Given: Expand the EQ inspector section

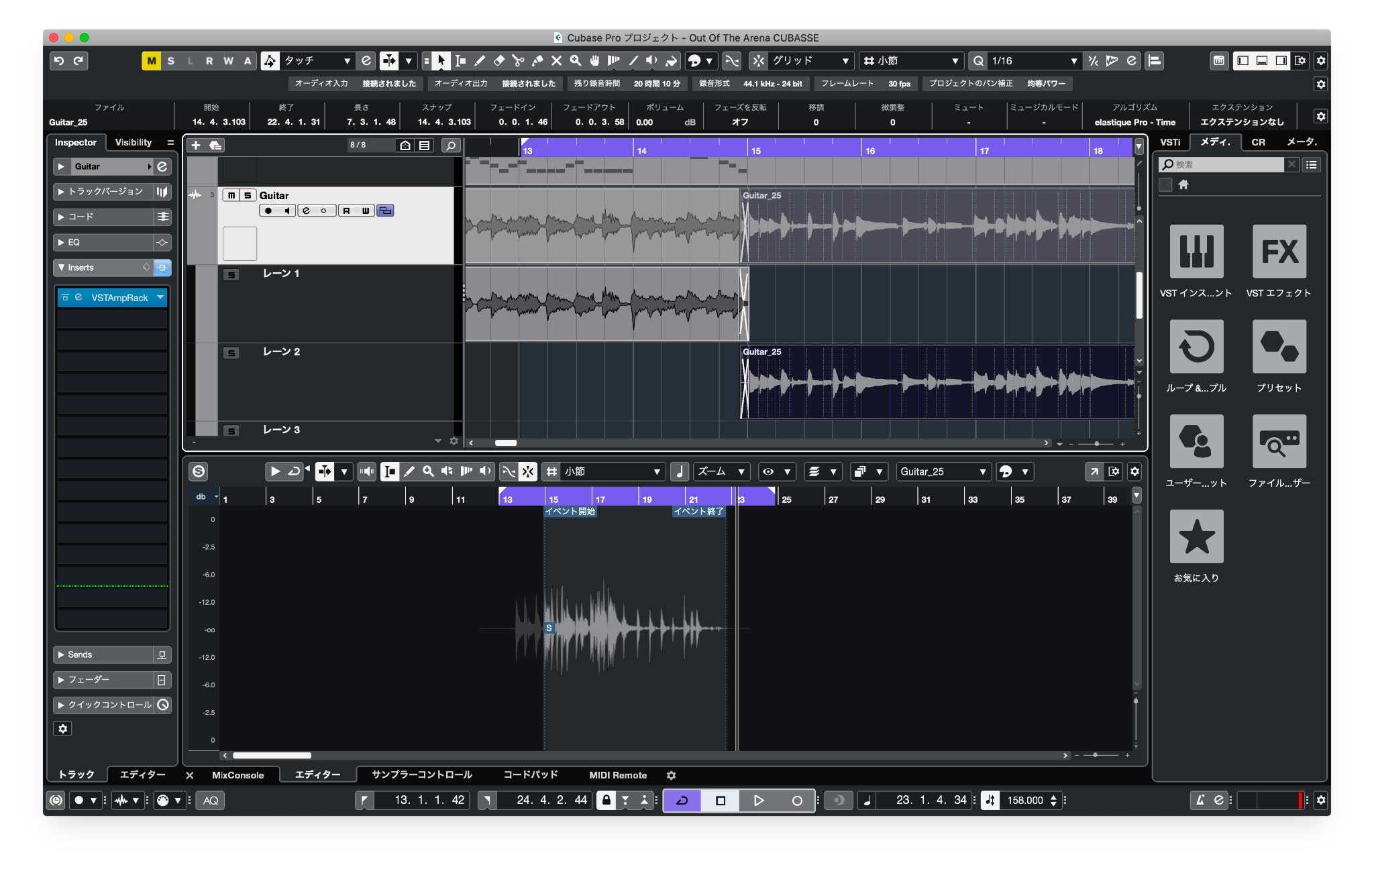Looking at the screenshot, I should pos(103,242).
